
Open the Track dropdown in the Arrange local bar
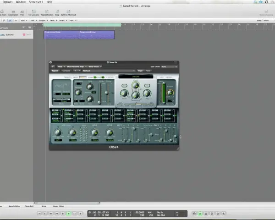click(33, 21)
